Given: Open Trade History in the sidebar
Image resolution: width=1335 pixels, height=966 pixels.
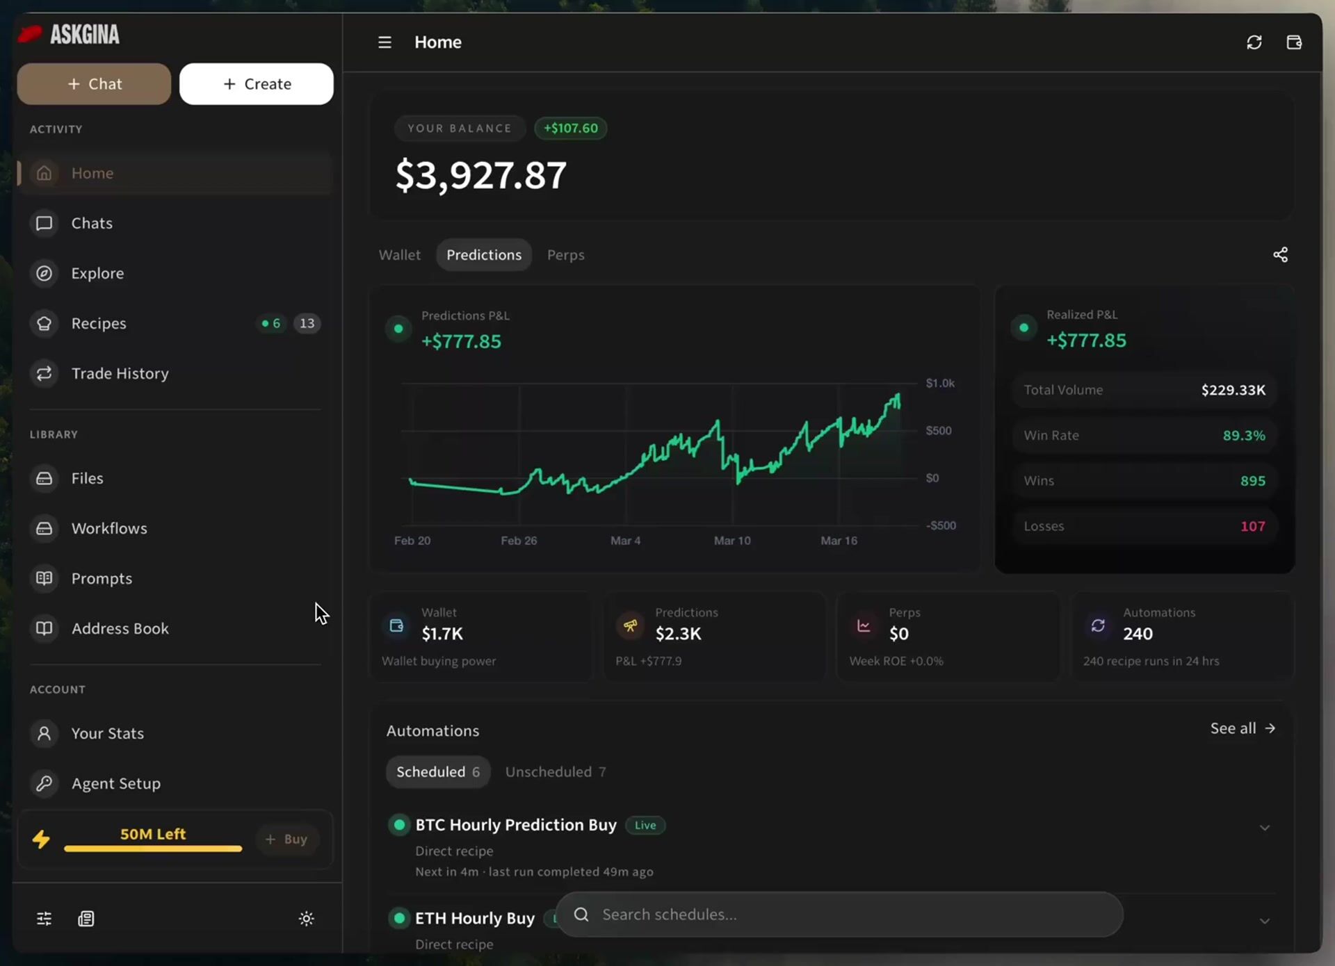Looking at the screenshot, I should (x=120, y=373).
